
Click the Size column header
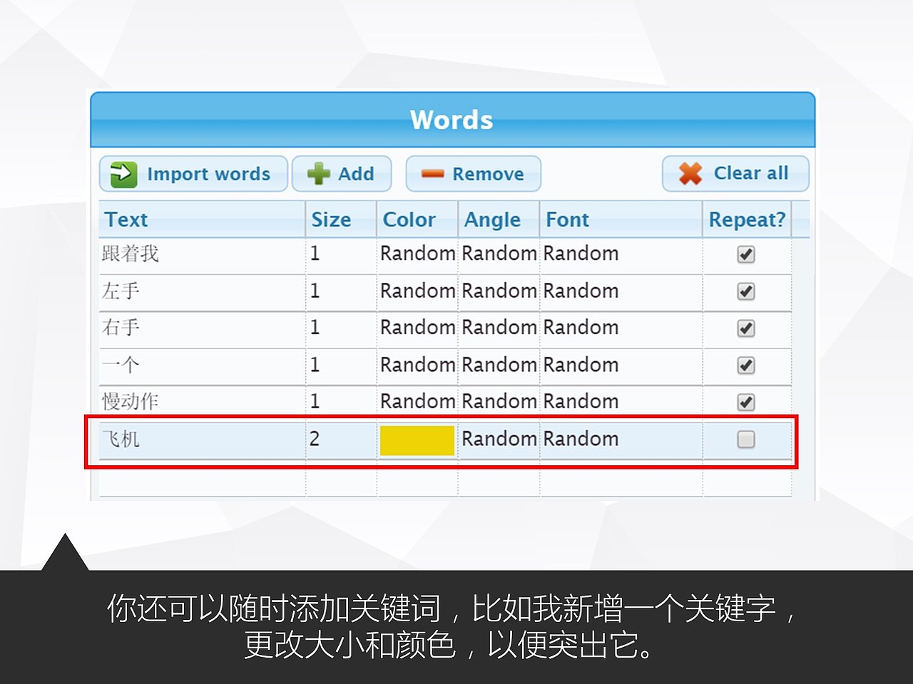(330, 219)
